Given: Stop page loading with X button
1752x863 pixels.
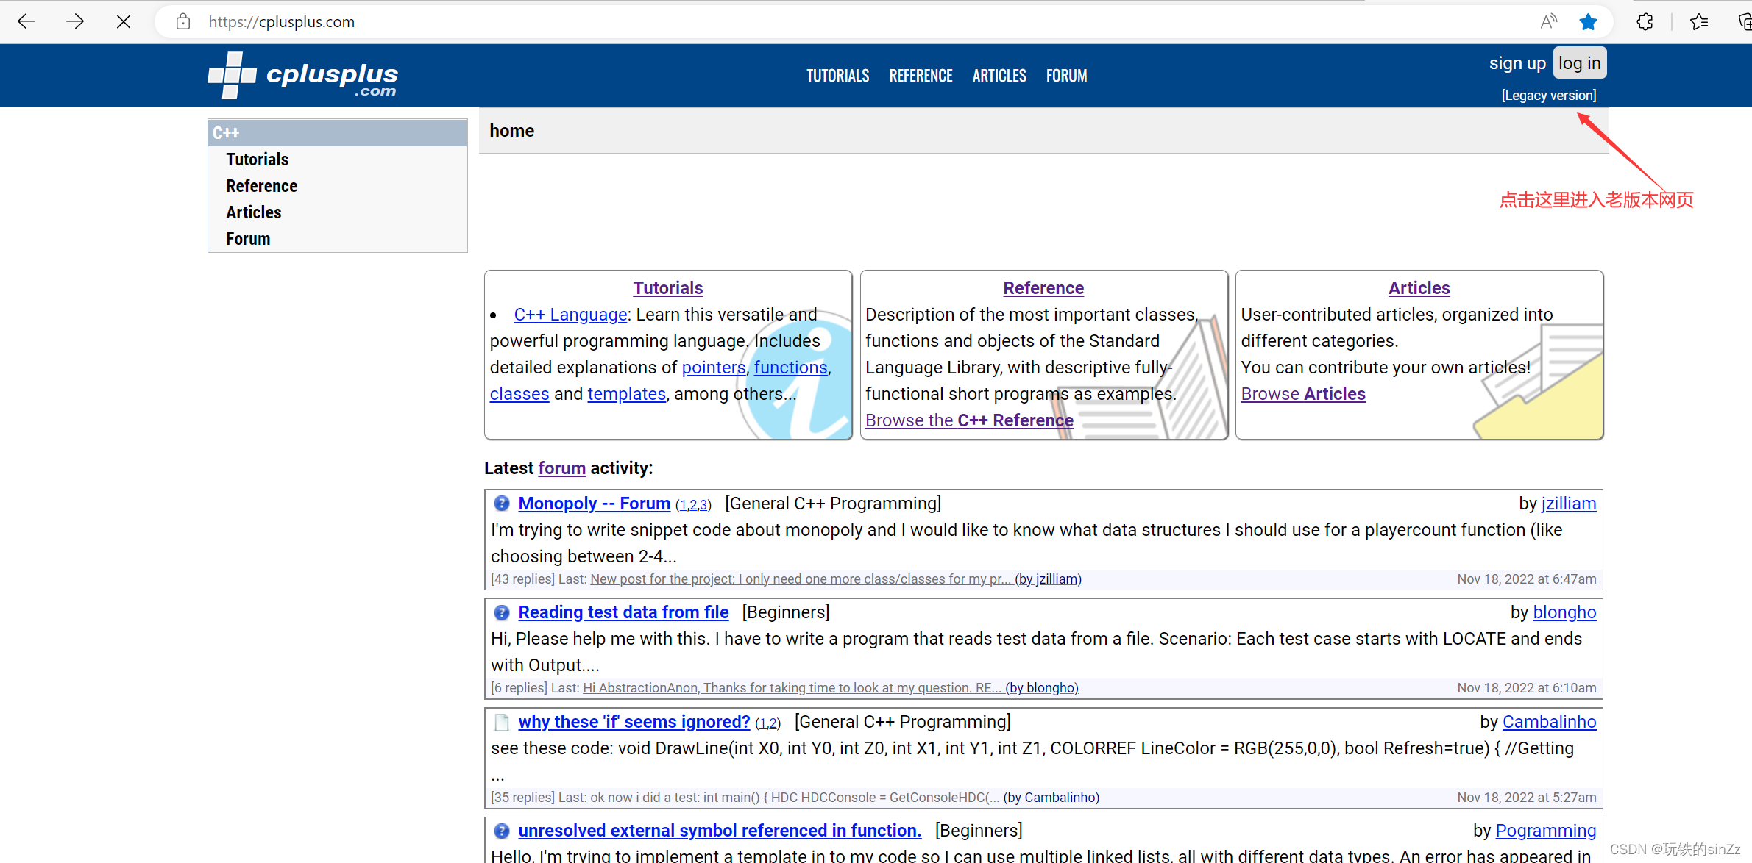Looking at the screenshot, I should coord(124,21).
